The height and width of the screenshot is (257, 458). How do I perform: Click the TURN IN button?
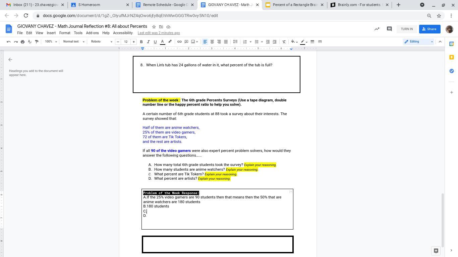(407, 29)
